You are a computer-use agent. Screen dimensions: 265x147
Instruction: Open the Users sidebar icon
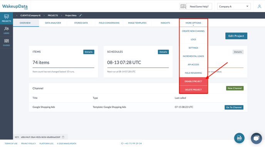pyautogui.click(x=7, y=30)
